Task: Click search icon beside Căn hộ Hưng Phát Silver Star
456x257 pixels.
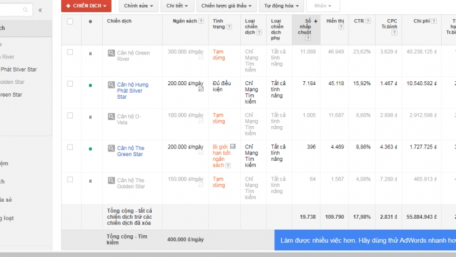Action: (112, 85)
